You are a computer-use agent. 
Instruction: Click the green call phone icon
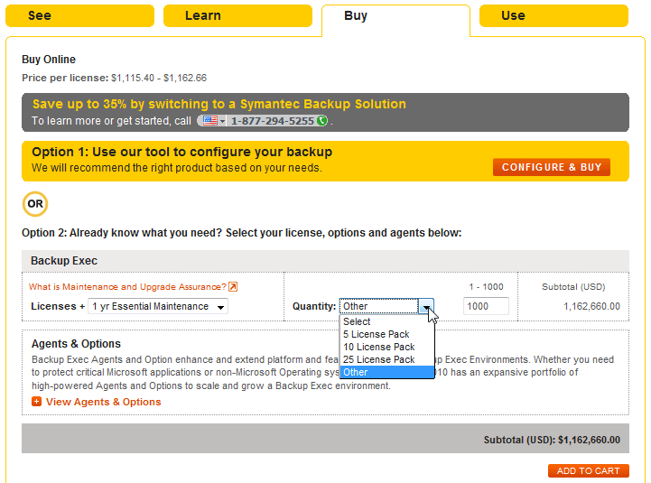321,121
